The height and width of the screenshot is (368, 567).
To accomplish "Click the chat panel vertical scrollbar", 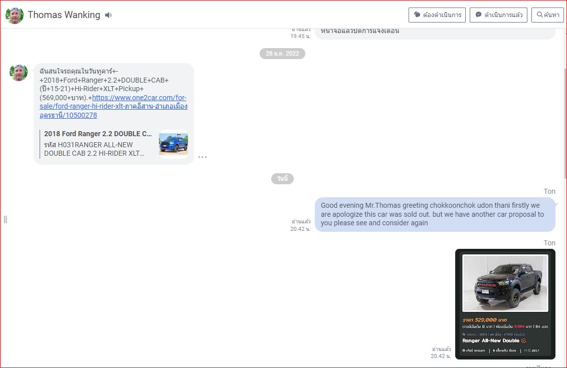I will 565,123.
